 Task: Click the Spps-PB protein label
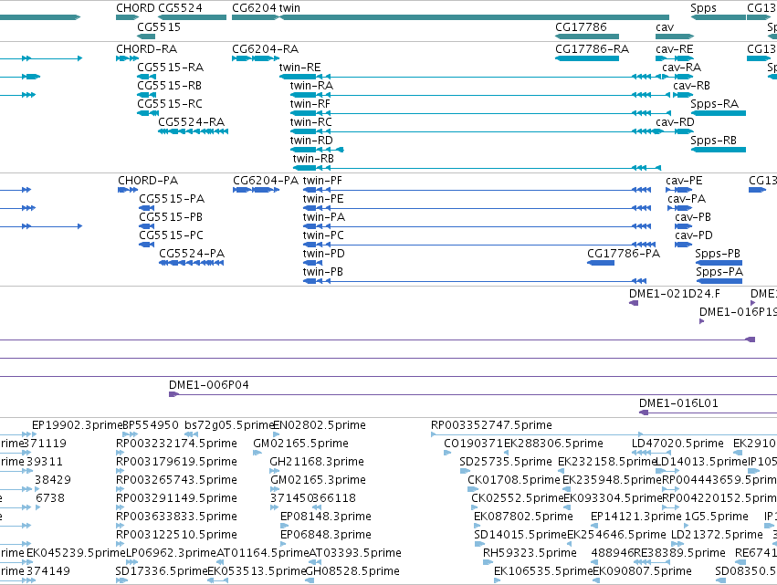(x=718, y=254)
